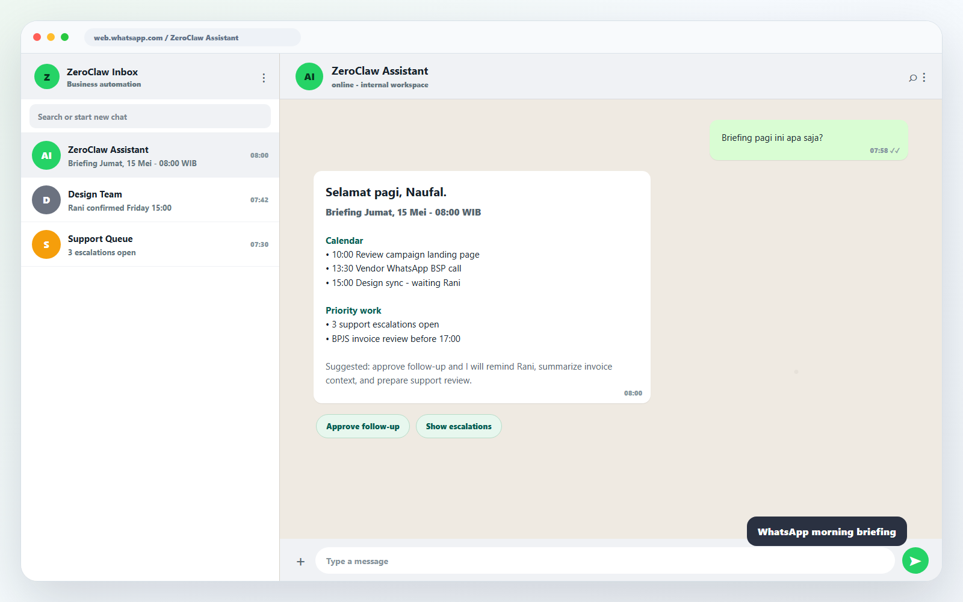Click the Suggested follow-up paragraph text

469,373
